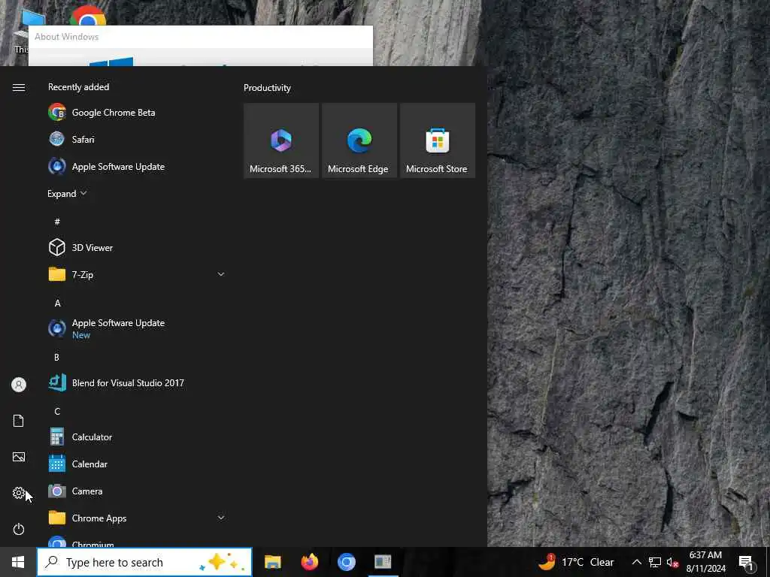Open the weather widget 17°C Clear
This screenshot has height=577, width=770.
575,562
